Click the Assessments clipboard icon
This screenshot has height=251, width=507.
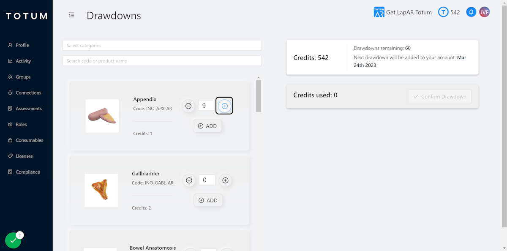click(x=10, y=109)
